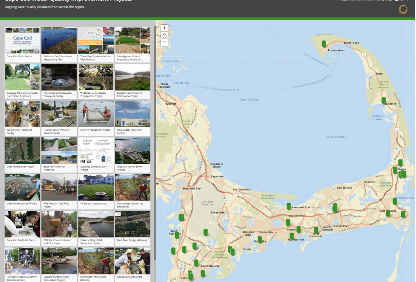
Task: Select the marker near Joint Base Cape Cod
Action: [x=206, y=232]
